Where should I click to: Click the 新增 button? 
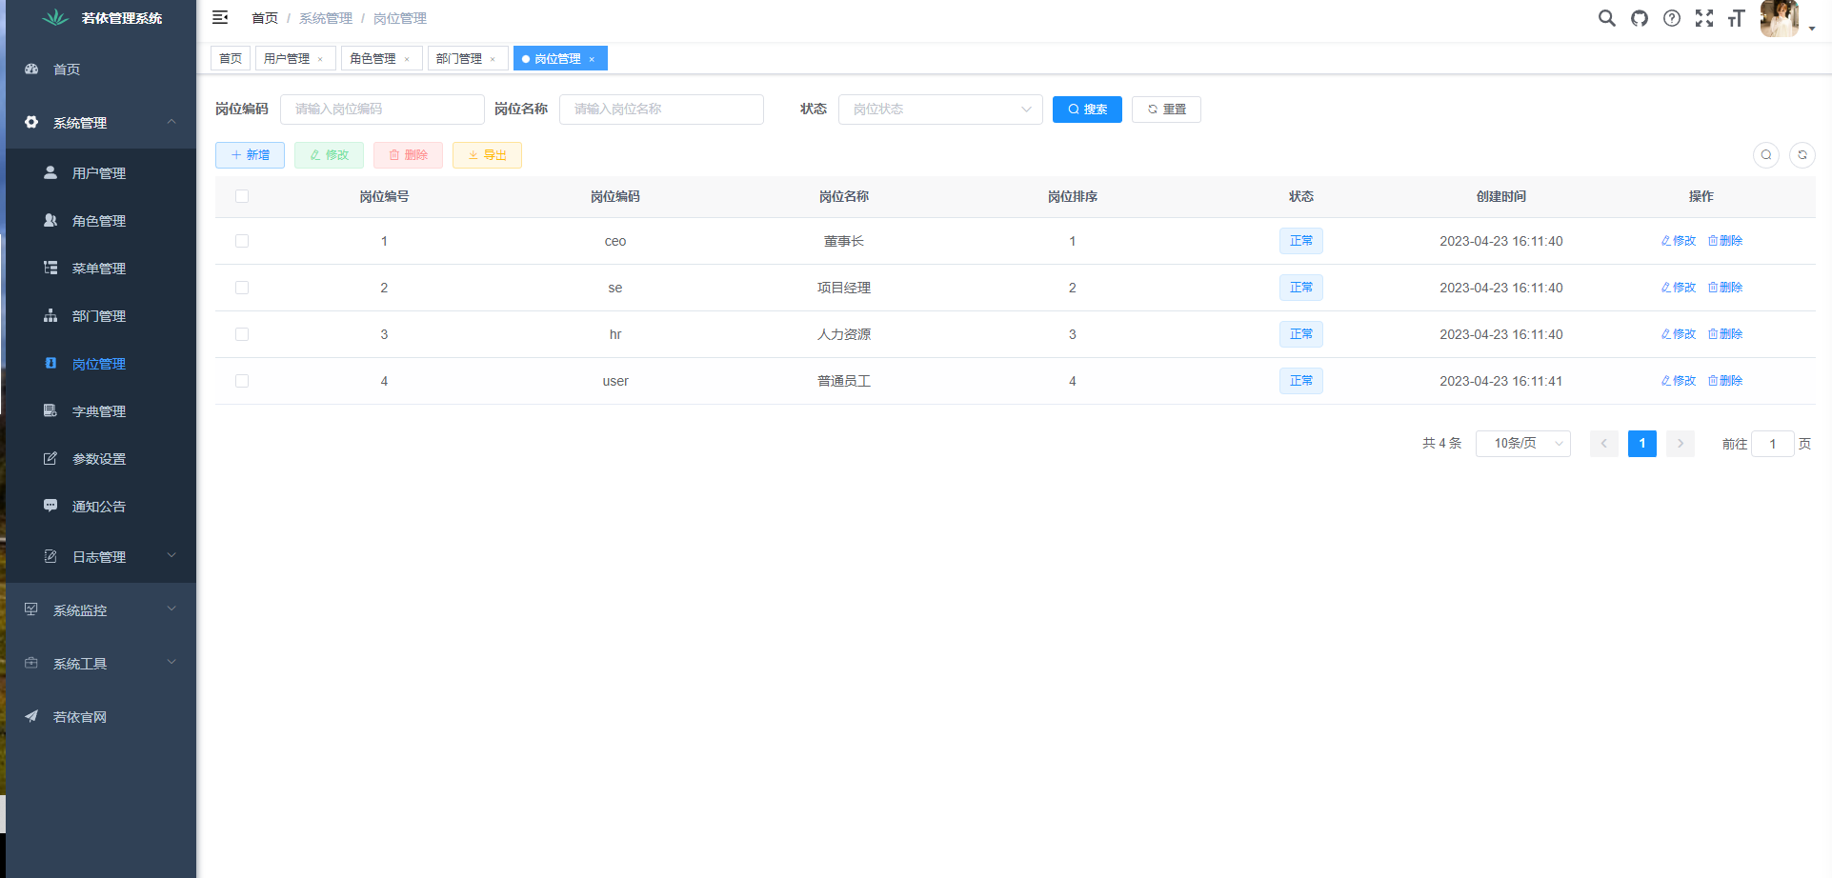pos(250,155)
